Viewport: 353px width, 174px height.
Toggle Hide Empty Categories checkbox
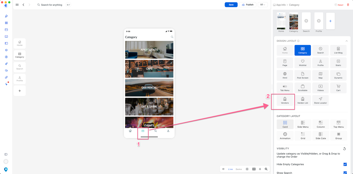[345, 164]
